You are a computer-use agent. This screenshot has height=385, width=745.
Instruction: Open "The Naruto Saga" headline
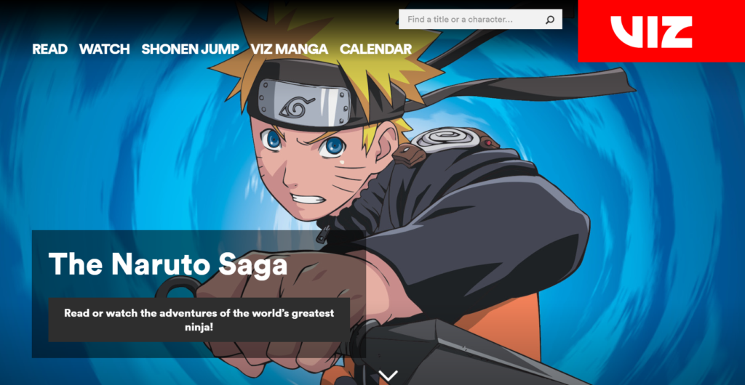[168, 264]
